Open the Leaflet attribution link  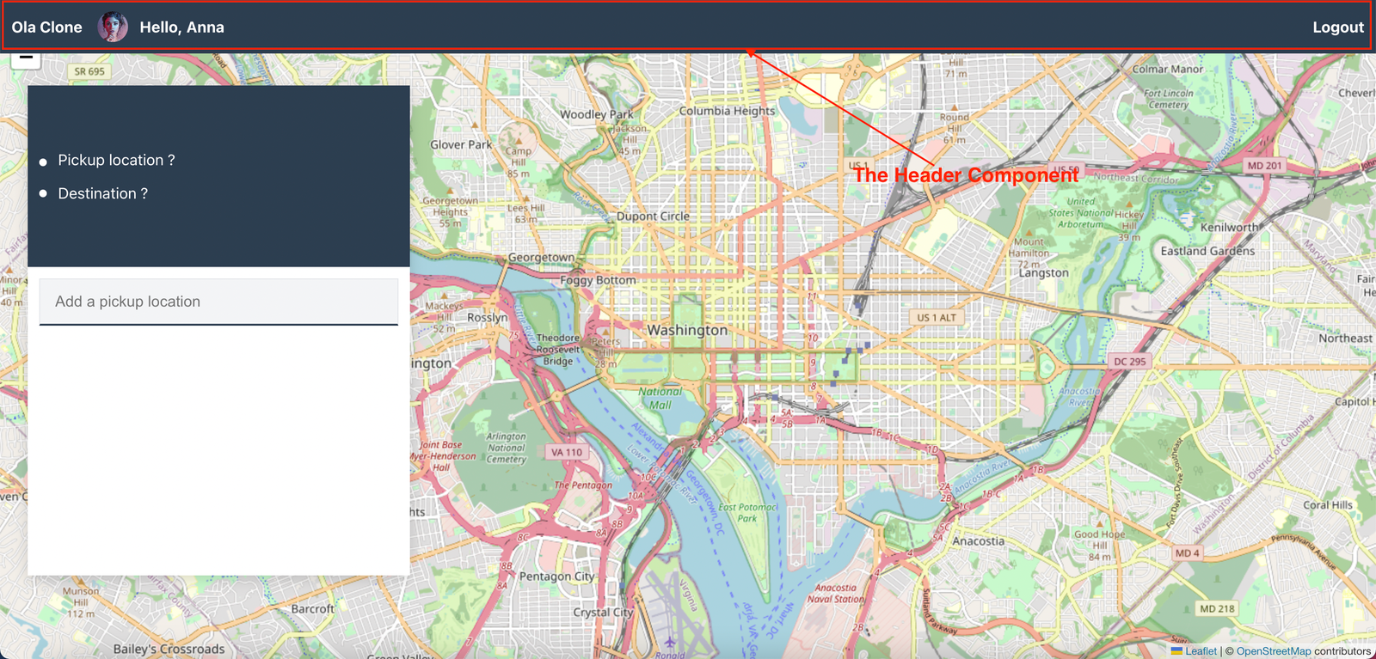click(x=1201, y=651)
